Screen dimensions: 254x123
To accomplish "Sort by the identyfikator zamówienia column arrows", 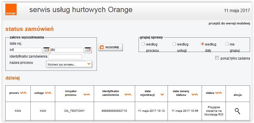I will [x=128, y=95].
